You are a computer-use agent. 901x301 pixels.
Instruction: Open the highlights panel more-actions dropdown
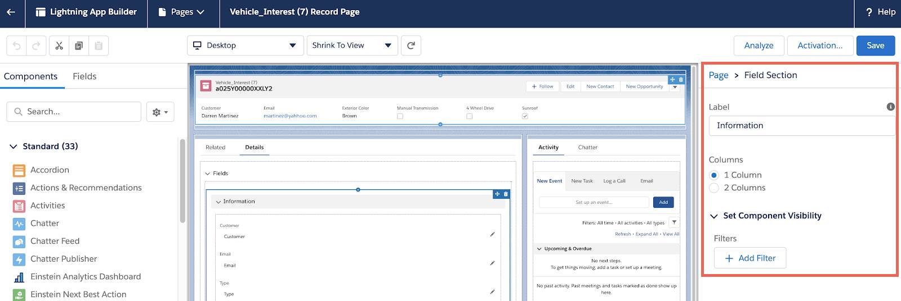pos(675,87)
